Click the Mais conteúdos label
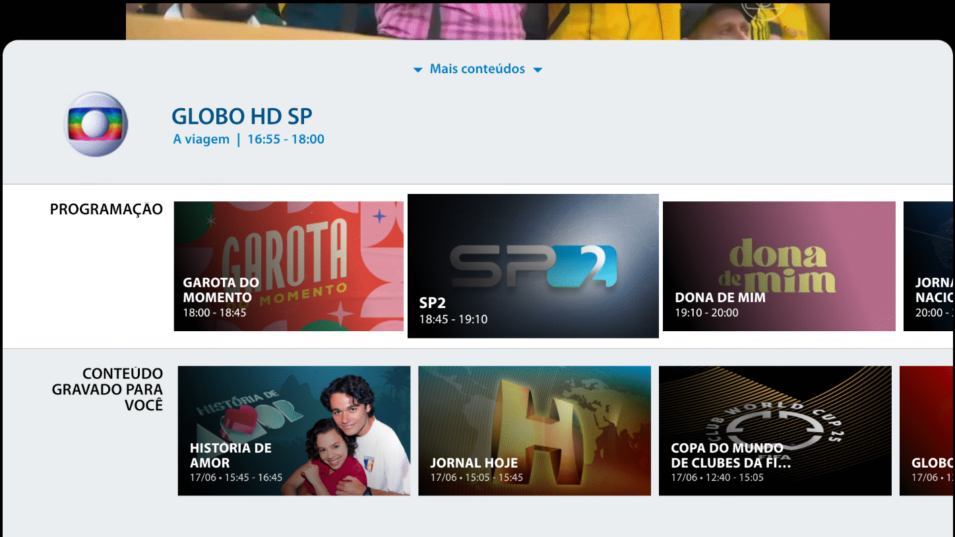The image size is (955, 537). [x=477, y=69]
